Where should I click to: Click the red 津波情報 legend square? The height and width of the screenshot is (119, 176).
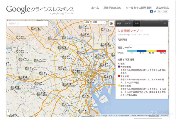coord(119,76)
